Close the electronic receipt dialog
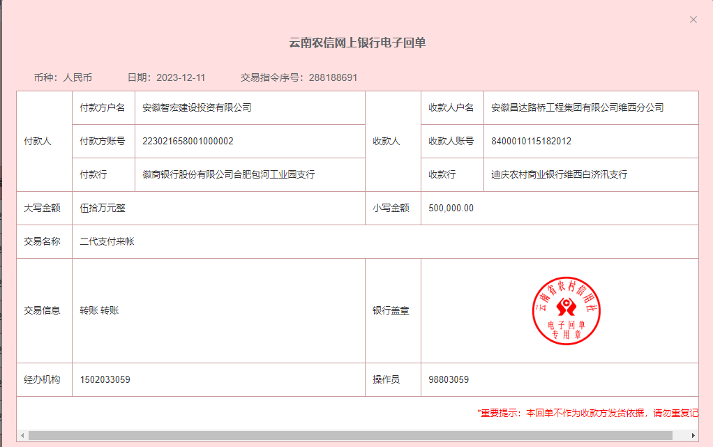Viewport: 713px width, 447px height. pos(693,20)
